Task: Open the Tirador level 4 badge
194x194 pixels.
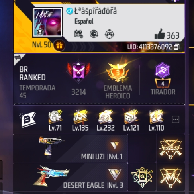Action: coord(163,78)
